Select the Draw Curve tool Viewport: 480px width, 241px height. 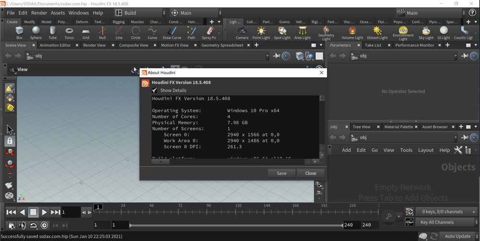pos(172,32)
